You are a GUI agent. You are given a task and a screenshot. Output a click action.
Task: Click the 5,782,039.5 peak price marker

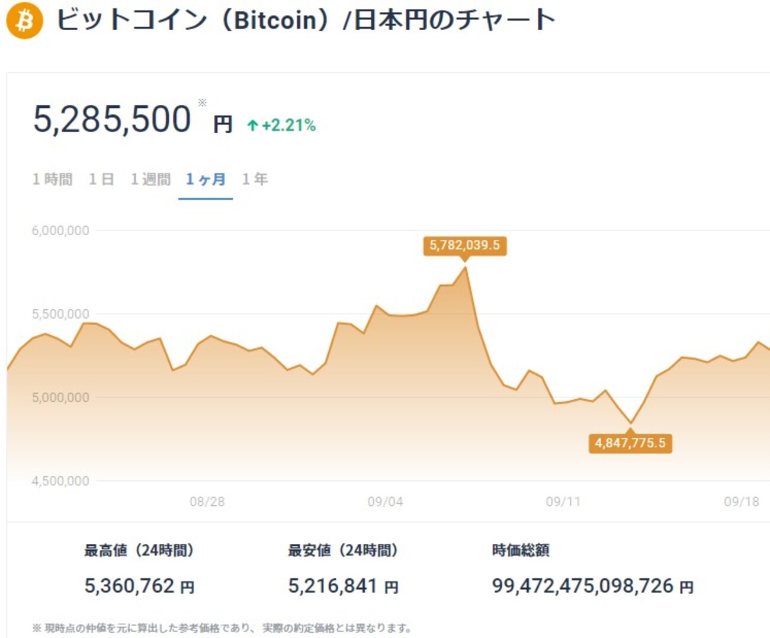coord(464,245)
